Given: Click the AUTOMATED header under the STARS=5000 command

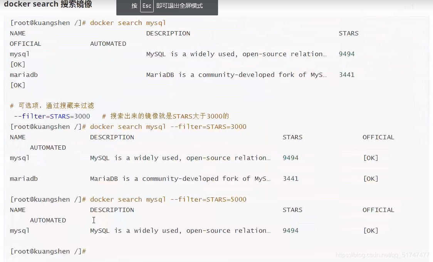Looking at the screenshot, I should coord(48,220).
